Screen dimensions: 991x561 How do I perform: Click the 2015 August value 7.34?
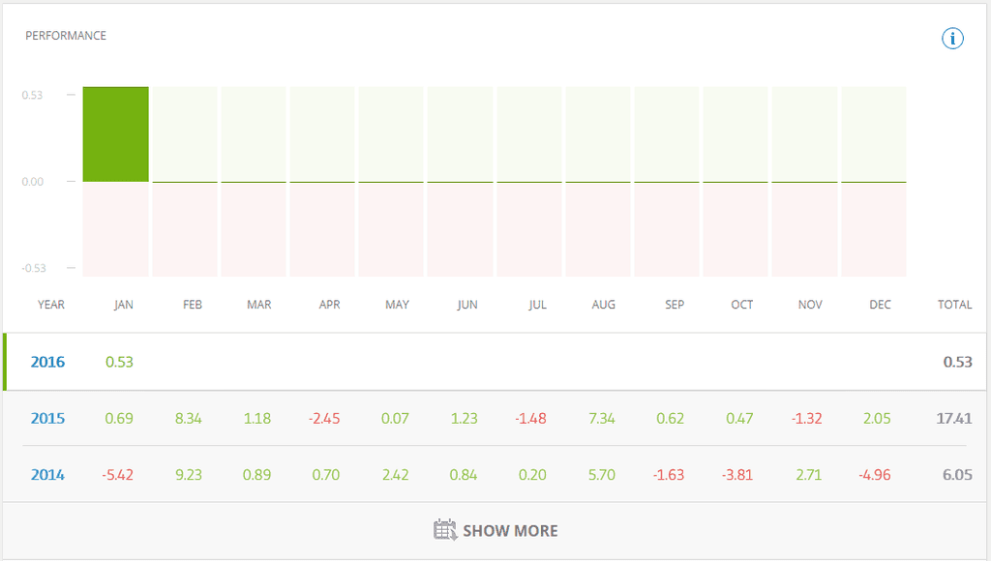(x=602, y=418)
